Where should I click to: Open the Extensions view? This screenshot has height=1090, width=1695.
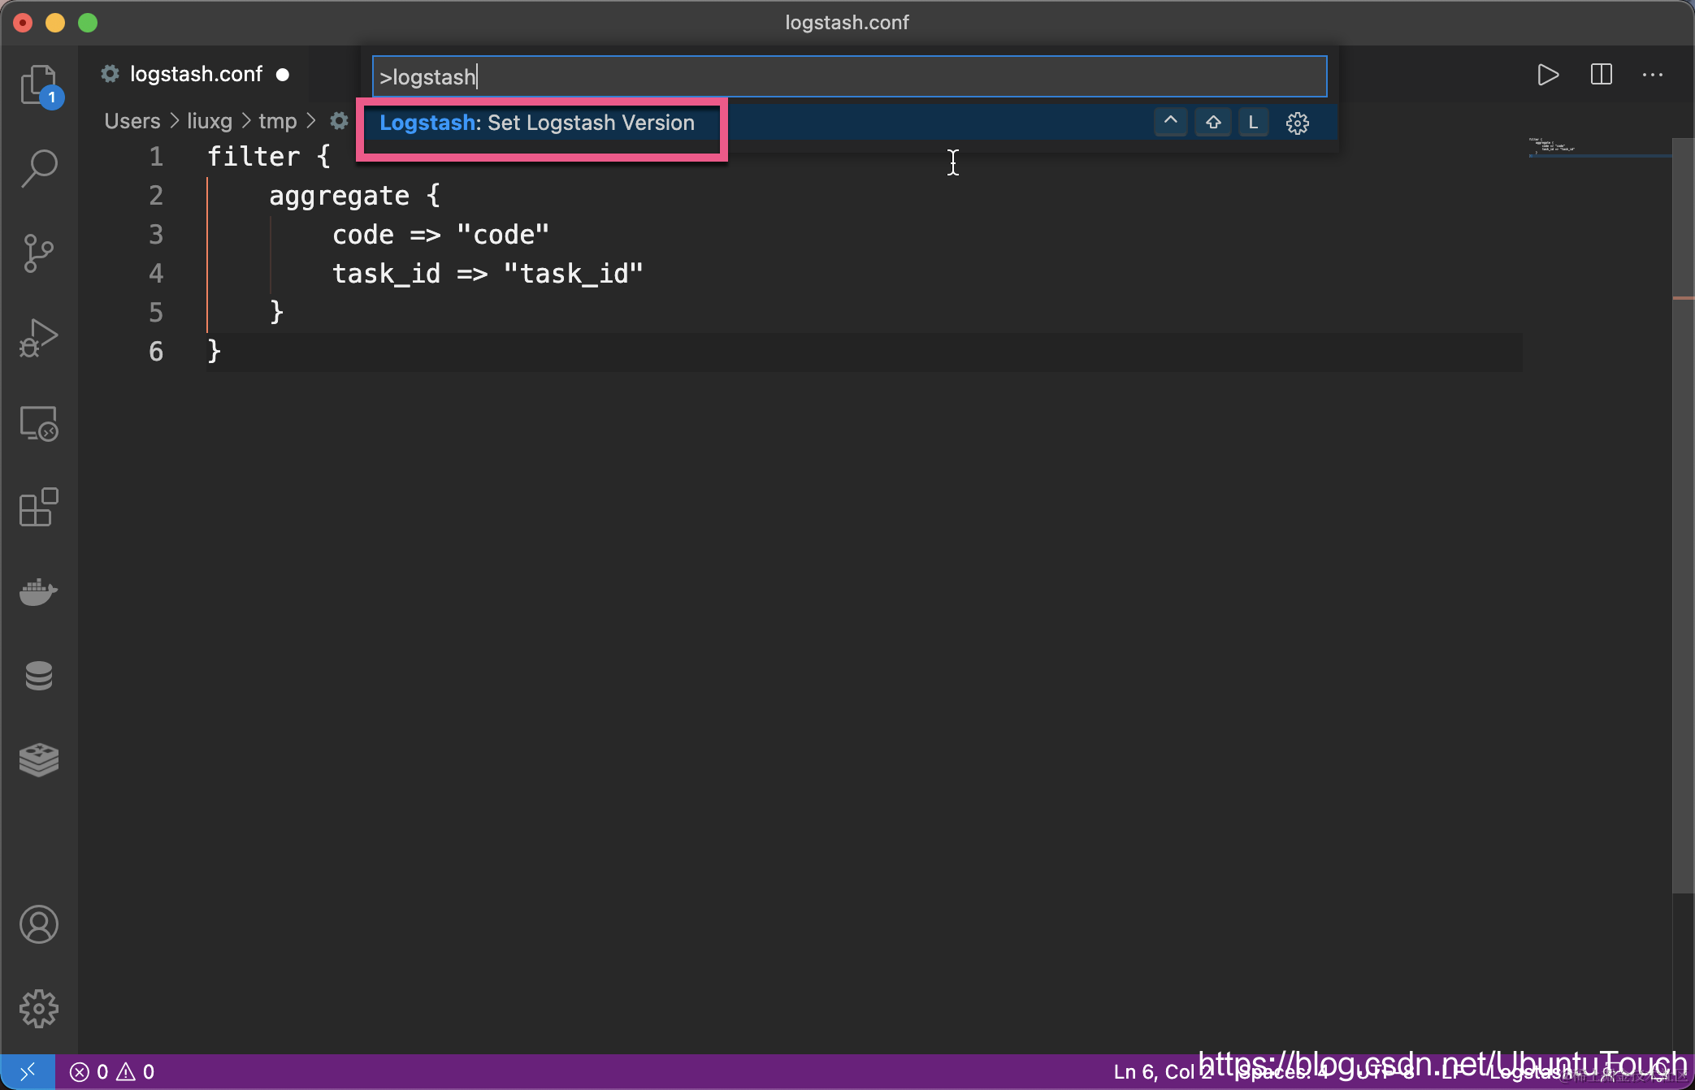pos(39,508)
